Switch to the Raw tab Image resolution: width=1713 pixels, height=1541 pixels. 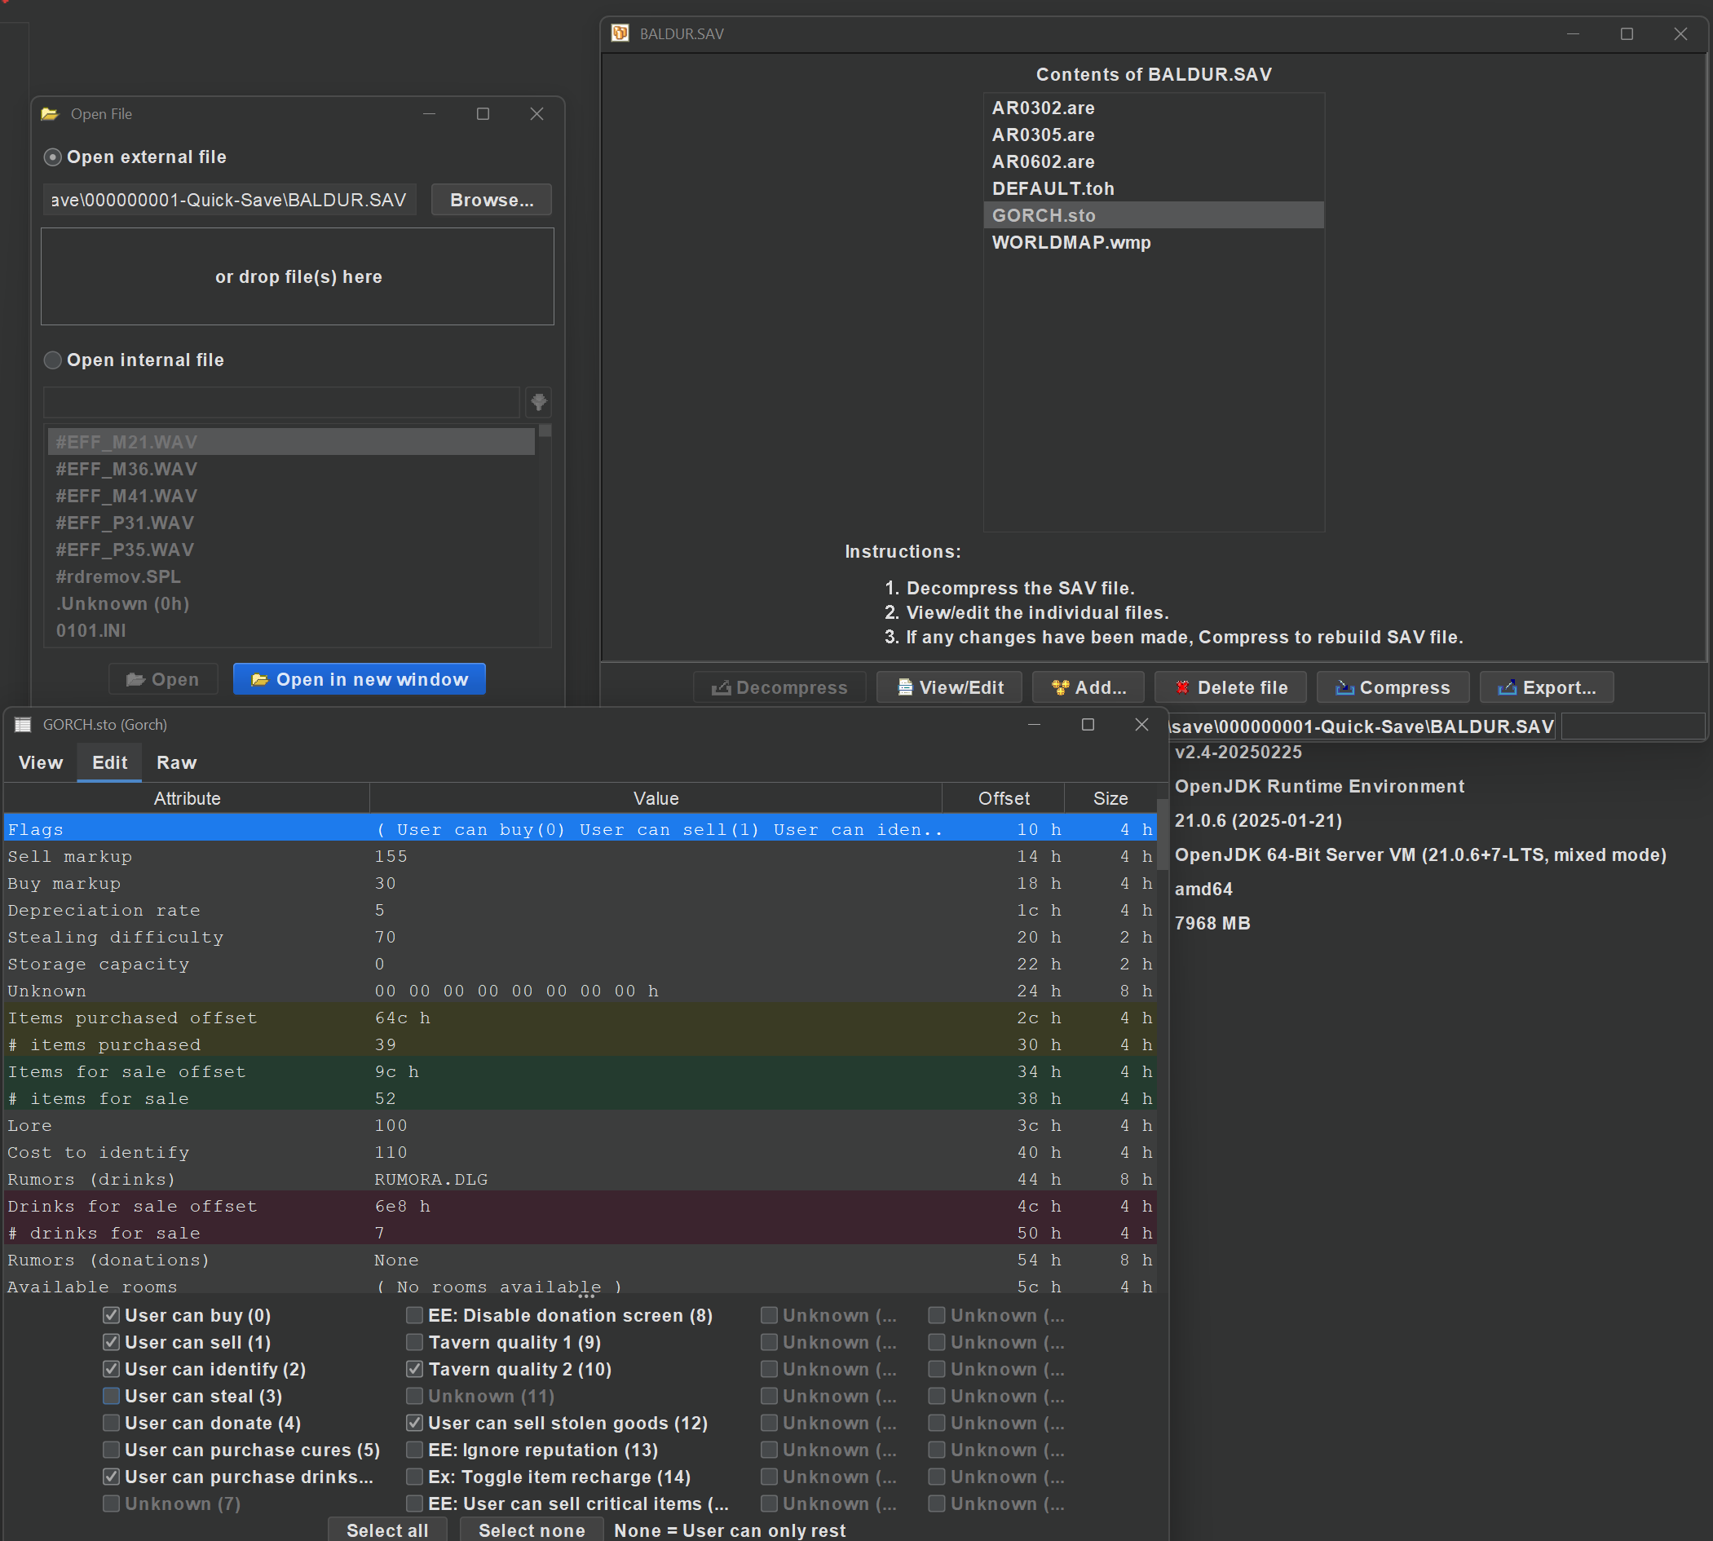click(x=176, y=762)
